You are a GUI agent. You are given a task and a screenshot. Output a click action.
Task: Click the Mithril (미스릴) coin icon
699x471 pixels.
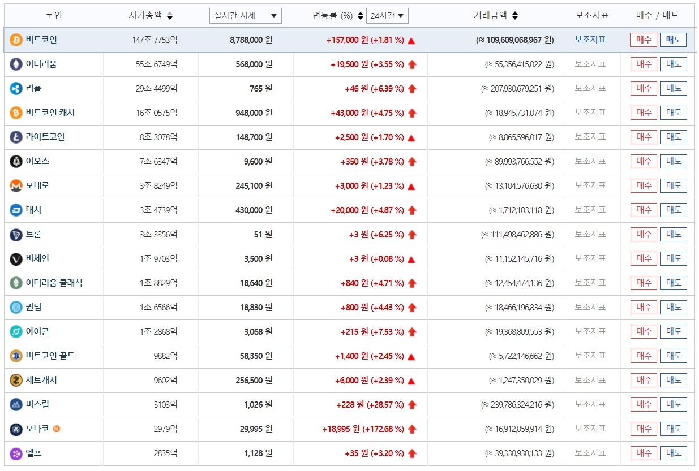(16, 405)
